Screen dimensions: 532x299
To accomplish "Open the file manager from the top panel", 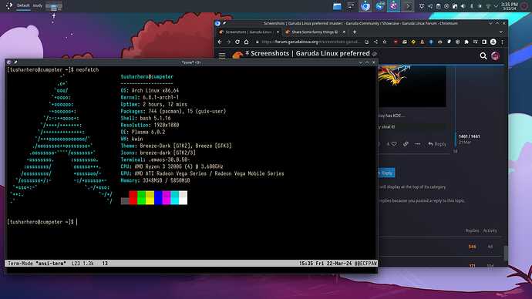I will (x=337, y=6).
